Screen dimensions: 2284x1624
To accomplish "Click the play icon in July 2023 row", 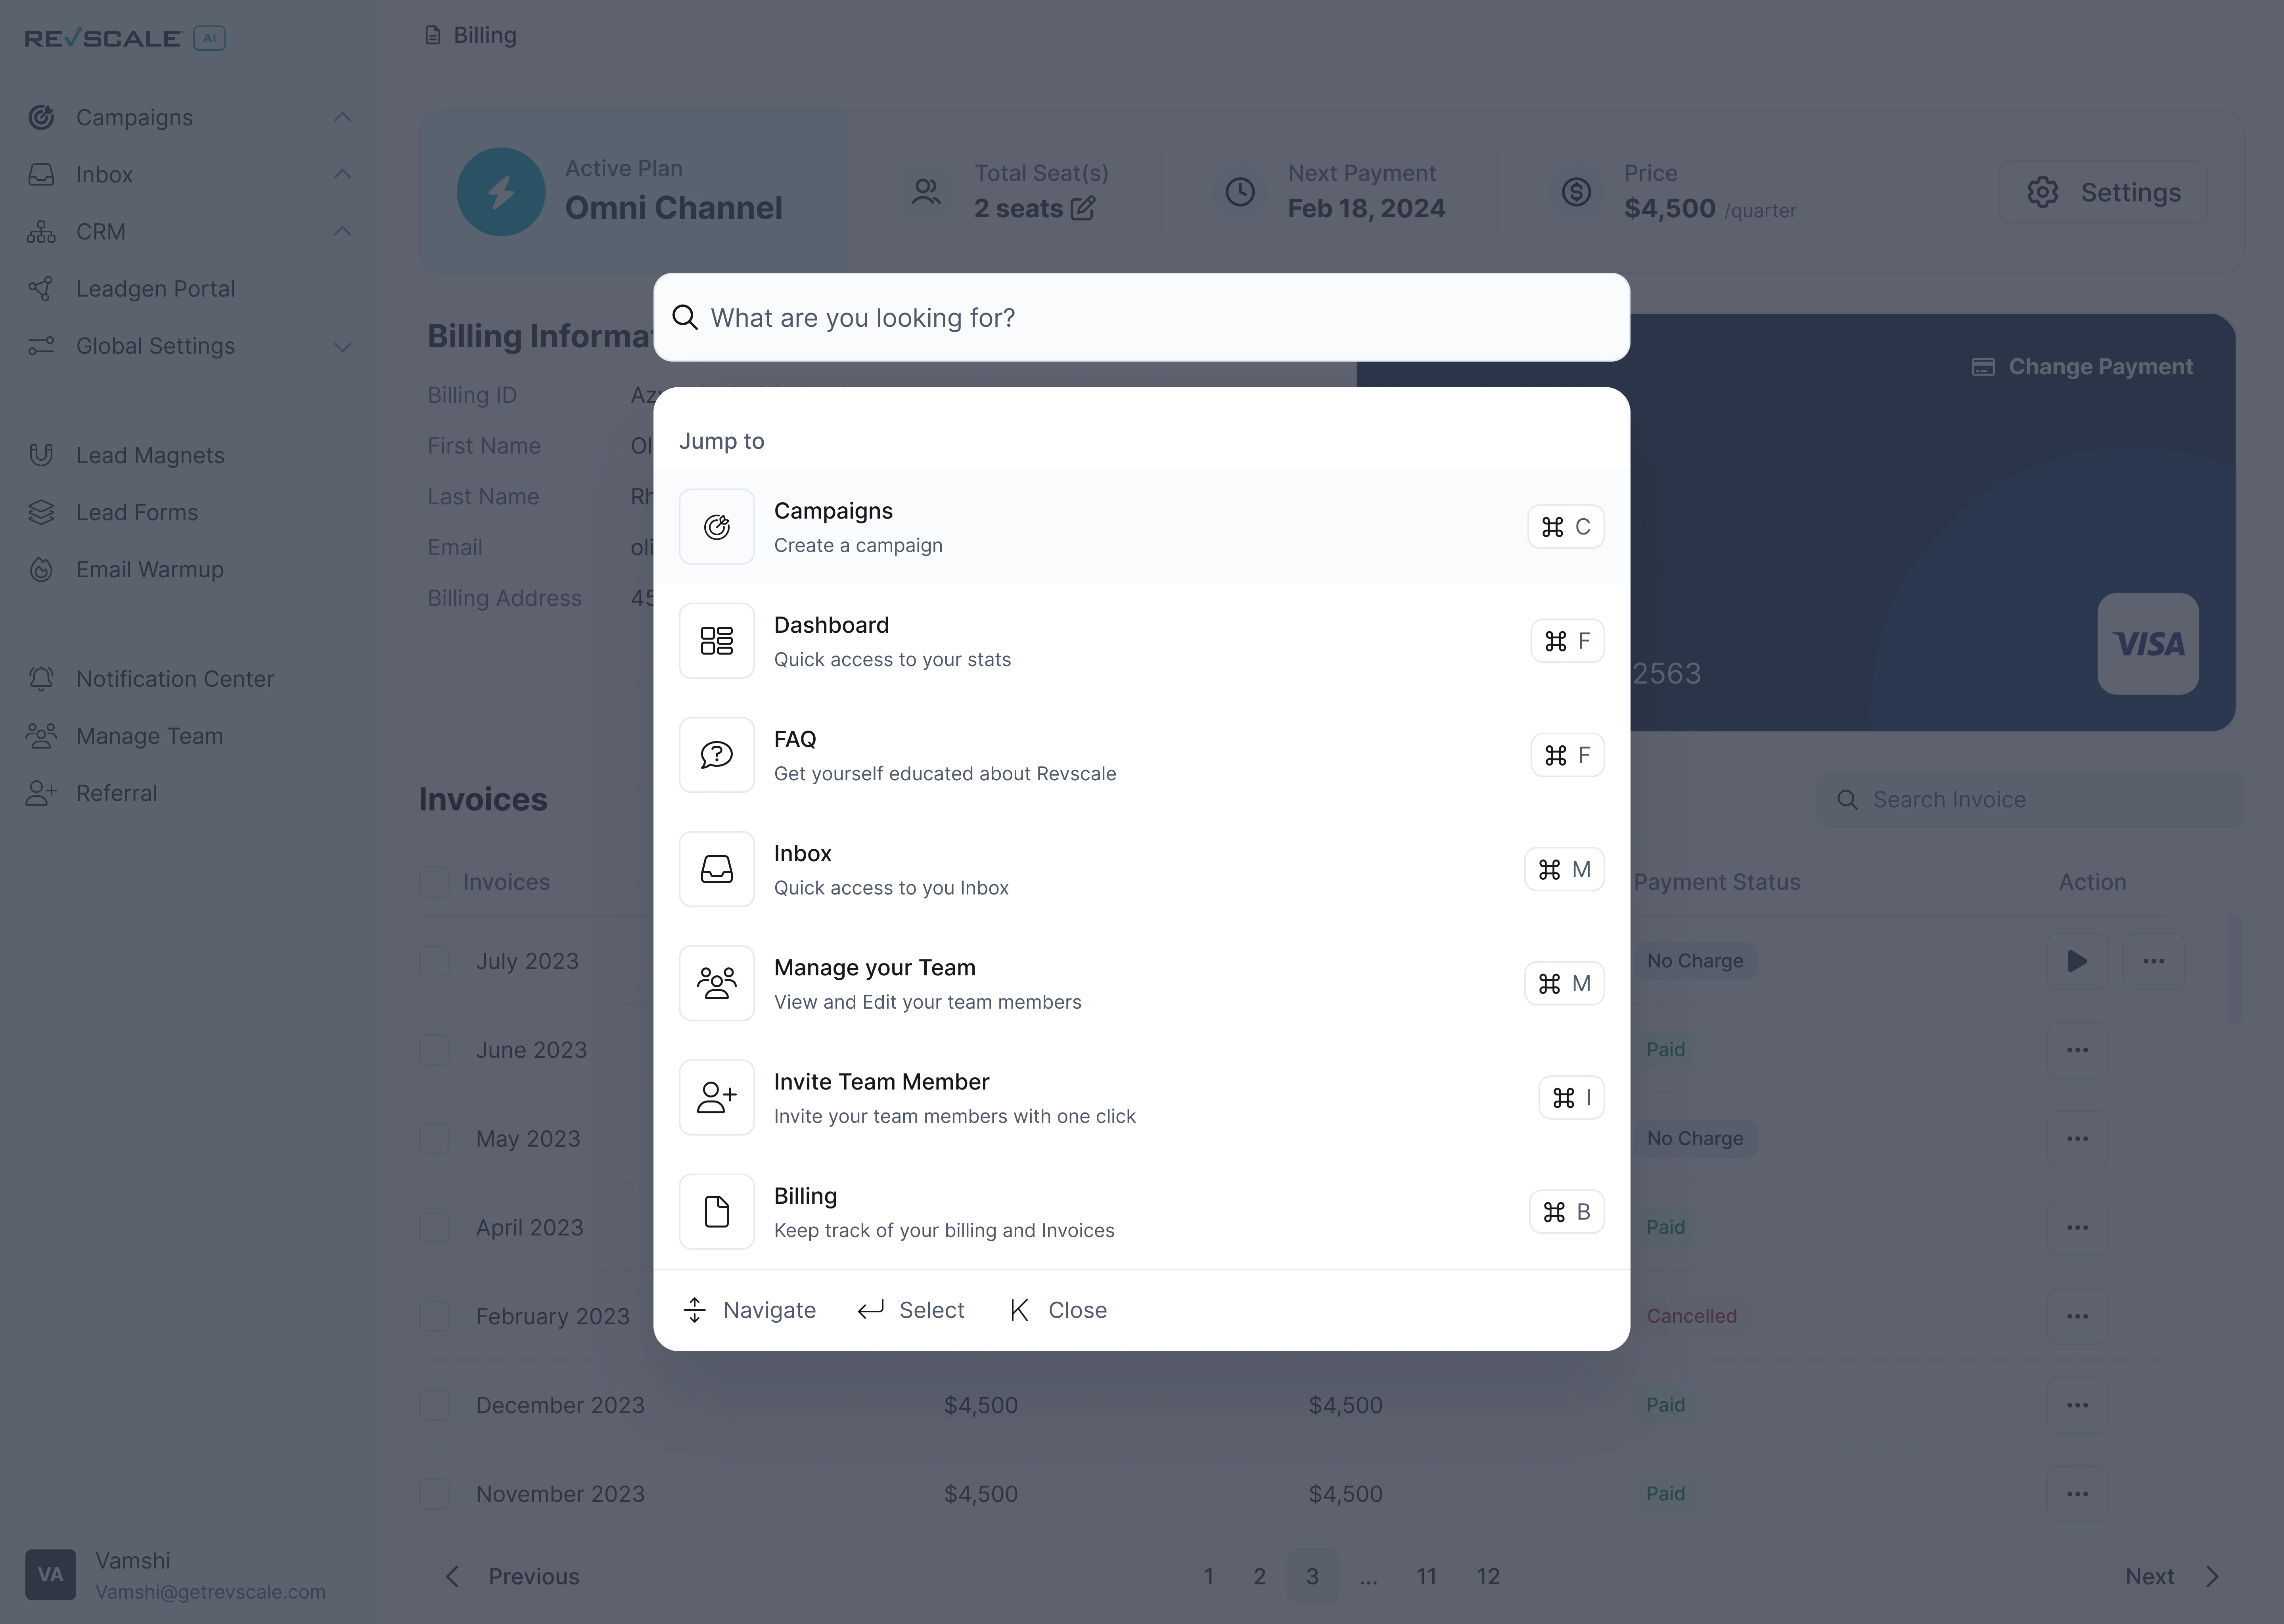I will pyautogui.click(x=2077, y=961).
